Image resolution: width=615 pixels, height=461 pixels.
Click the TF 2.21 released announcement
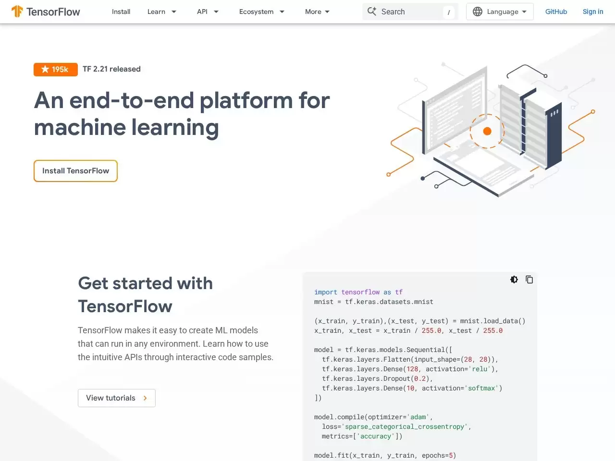click(111, 69)
